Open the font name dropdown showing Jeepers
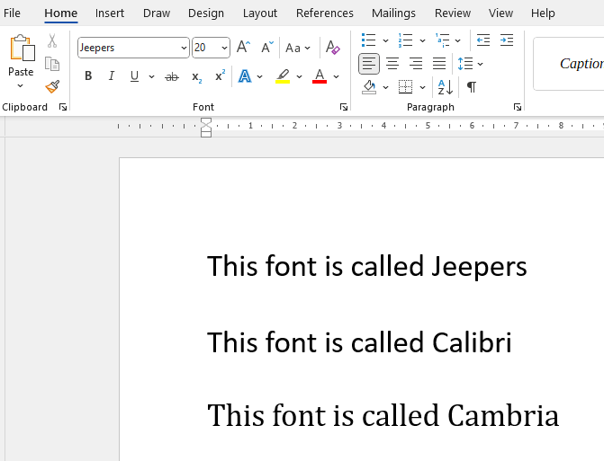Image resolution: width=604 pixels, height=461 pixels. point(184,49)
